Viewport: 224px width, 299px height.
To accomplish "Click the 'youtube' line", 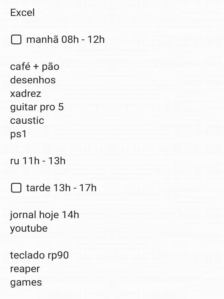I will click(29, 229).
